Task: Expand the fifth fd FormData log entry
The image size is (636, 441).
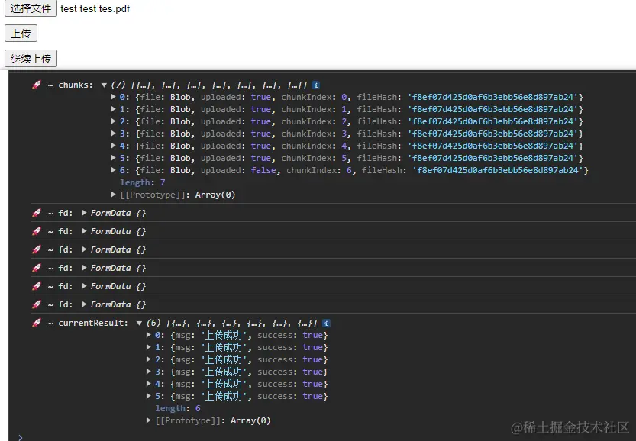Action: 84,286
